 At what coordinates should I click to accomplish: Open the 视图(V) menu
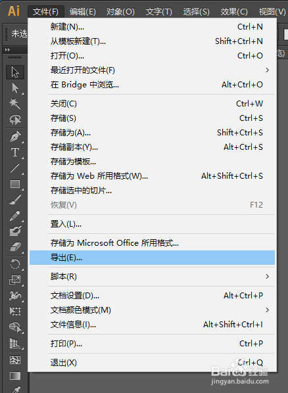click(x=272, y=12)
